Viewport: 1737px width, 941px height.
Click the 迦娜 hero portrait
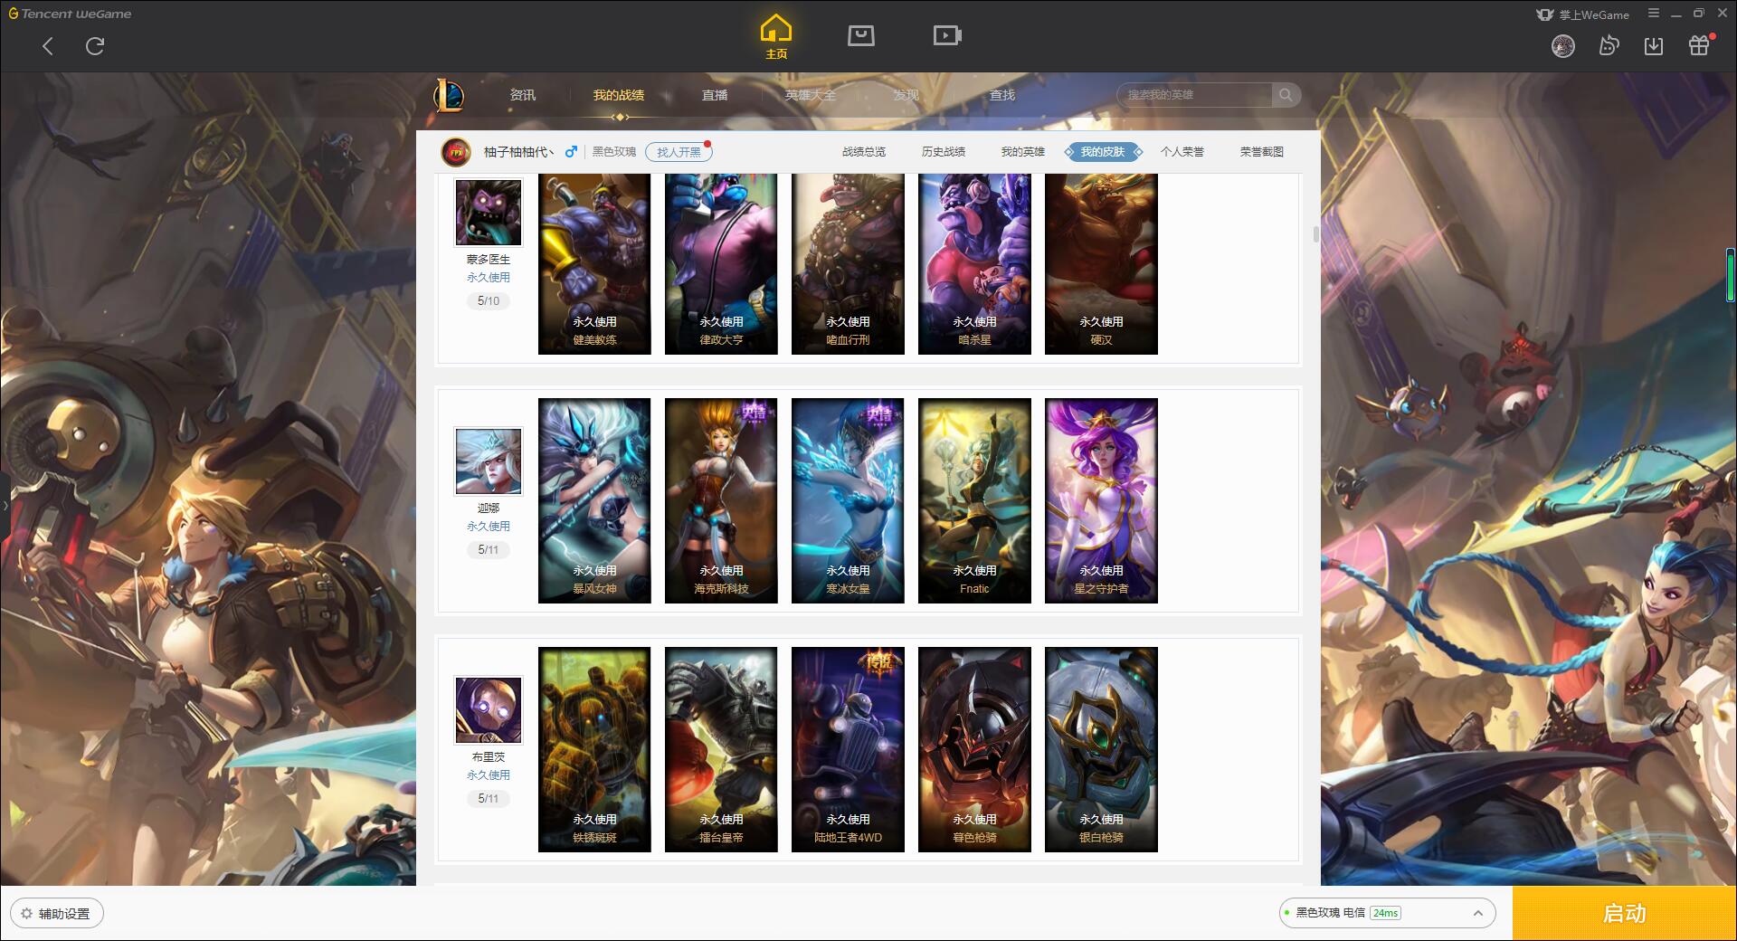click(x=489, y=461)
